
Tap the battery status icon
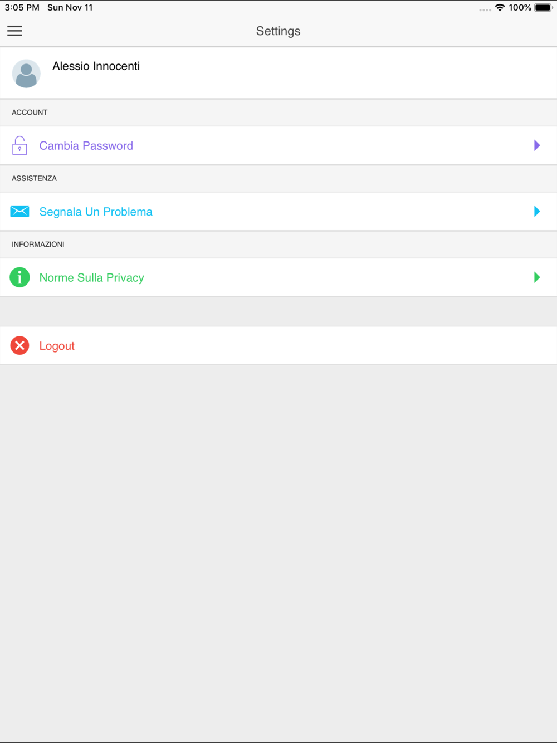[543, 8]
